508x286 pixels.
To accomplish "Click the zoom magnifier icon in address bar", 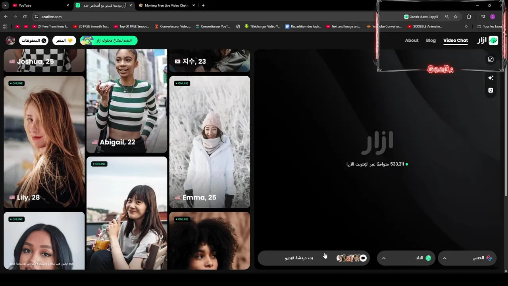I will [447, 17].
